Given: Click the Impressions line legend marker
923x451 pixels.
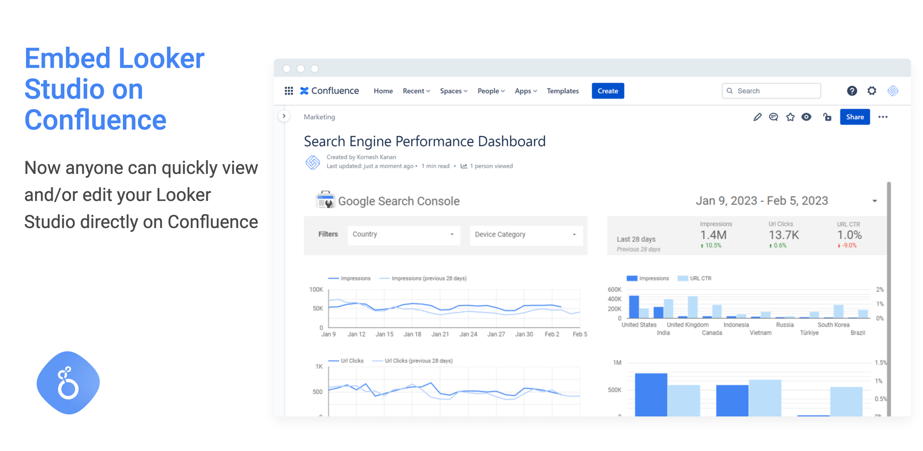Looking at the screenshot, I should tap(333, 278).
